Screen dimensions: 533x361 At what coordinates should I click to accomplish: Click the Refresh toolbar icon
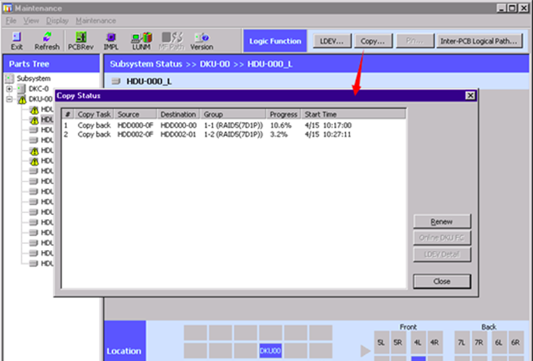[47, 38]
